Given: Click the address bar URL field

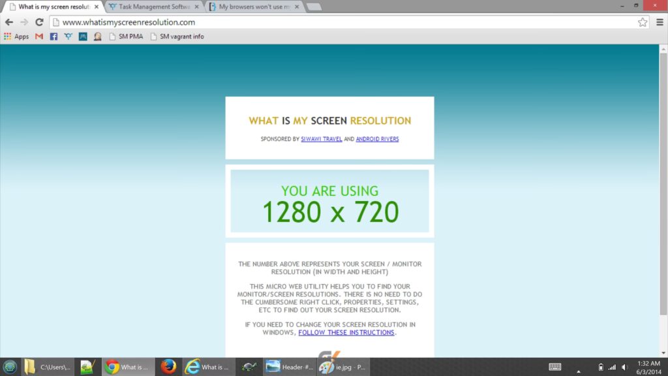Looking at the screenshot, I should [326, 22].
